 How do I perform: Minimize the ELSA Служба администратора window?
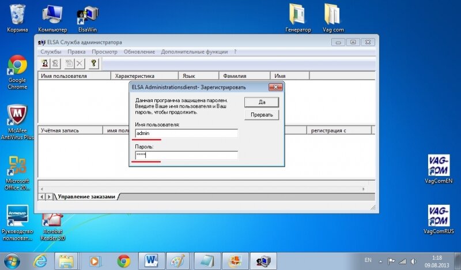(x=338, y=42)
